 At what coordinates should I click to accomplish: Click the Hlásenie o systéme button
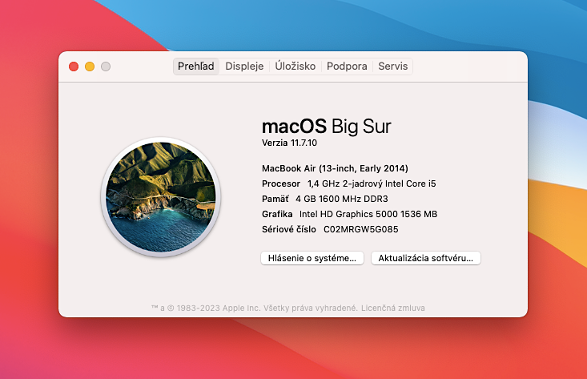point(312,258)
